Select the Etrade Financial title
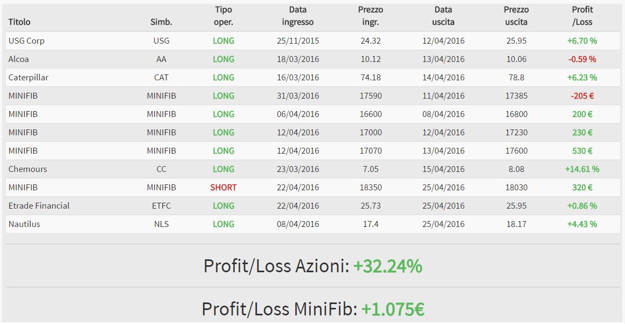 39,206
